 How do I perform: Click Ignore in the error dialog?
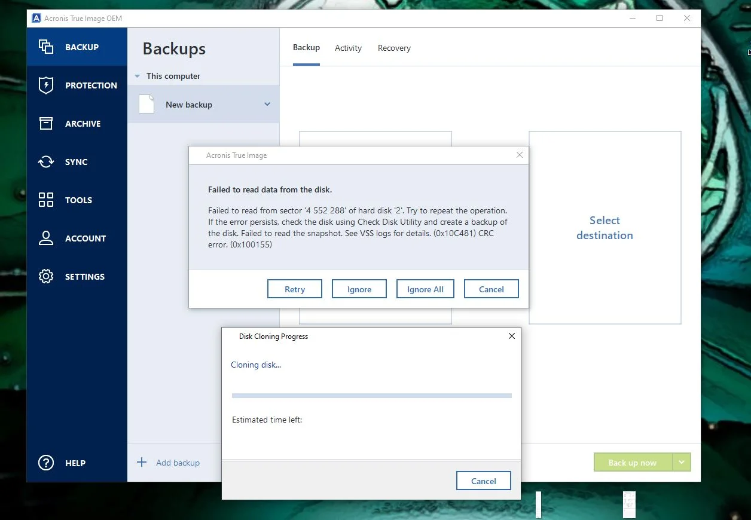(x=359, y=289)
